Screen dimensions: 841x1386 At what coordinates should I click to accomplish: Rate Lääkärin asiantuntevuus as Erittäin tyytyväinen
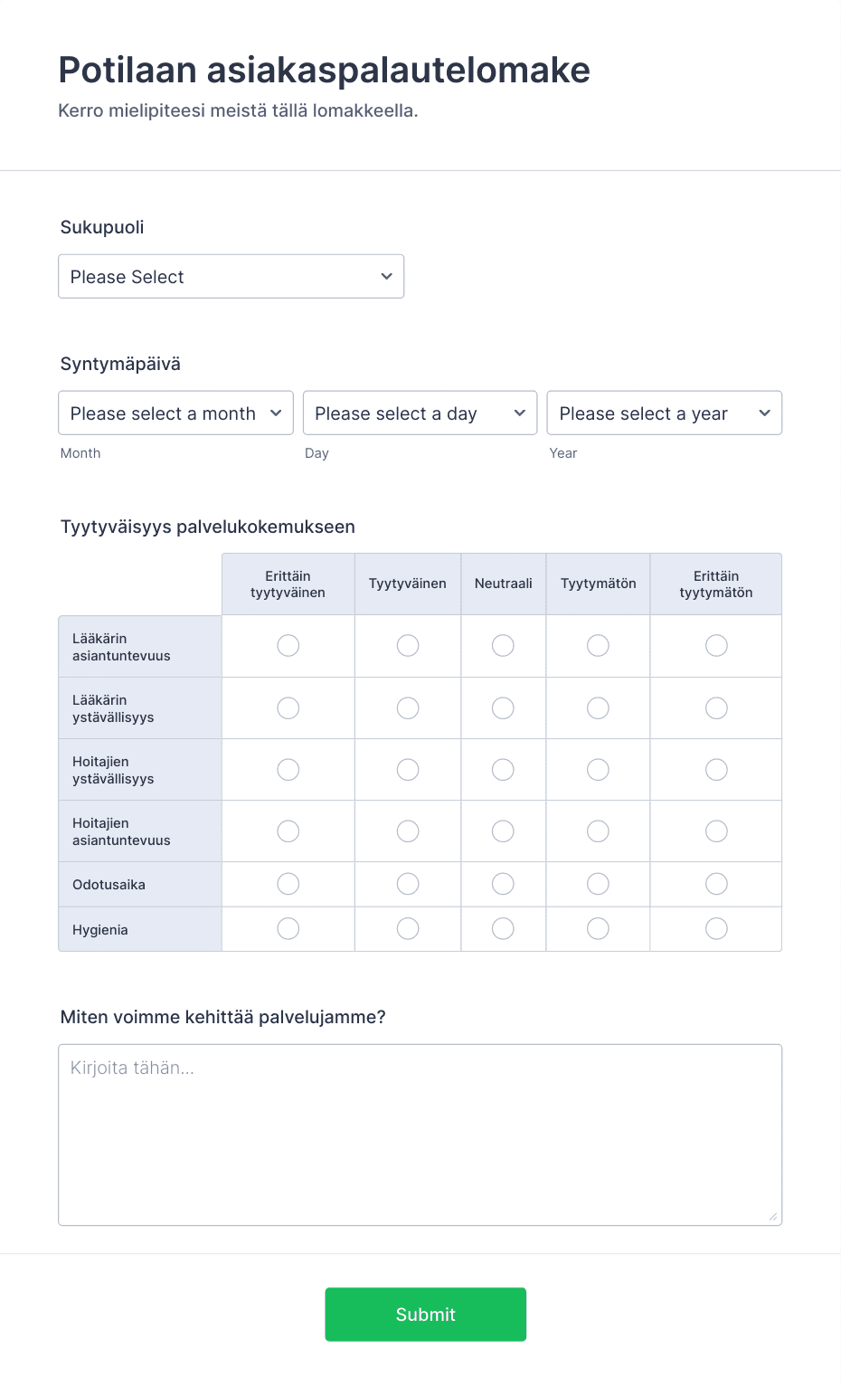pyautogui.click(x=288, y=645)
